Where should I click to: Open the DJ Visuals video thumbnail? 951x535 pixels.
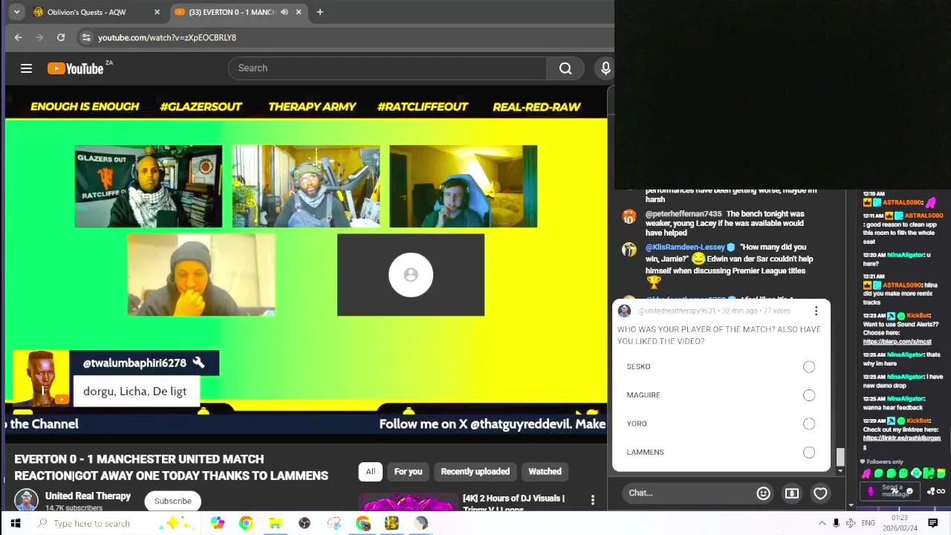(409, 503)
